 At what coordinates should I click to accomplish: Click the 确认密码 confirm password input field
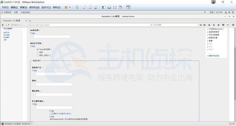pos(54,94)
